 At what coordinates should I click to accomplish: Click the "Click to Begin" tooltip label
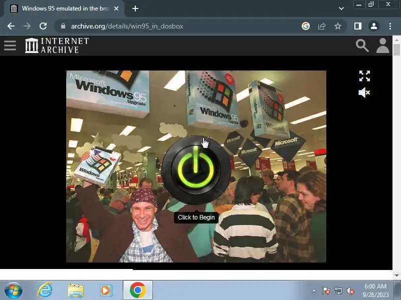[x=196, y=217]
